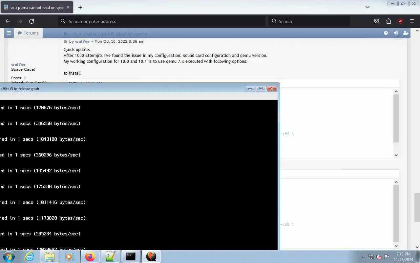Screen dimensions: 420x263
Task: Click the forward navigation arrow
Action: [20, 21]
